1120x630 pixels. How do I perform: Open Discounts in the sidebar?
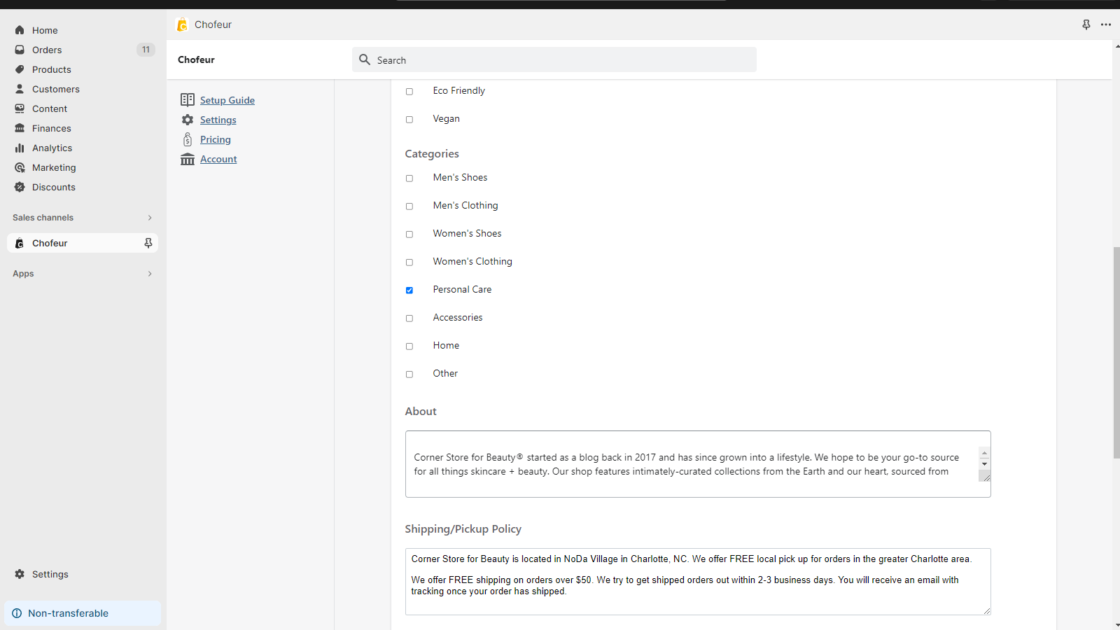54,187
